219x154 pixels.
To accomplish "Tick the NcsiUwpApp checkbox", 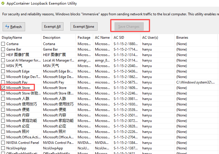I will (3, 148).
